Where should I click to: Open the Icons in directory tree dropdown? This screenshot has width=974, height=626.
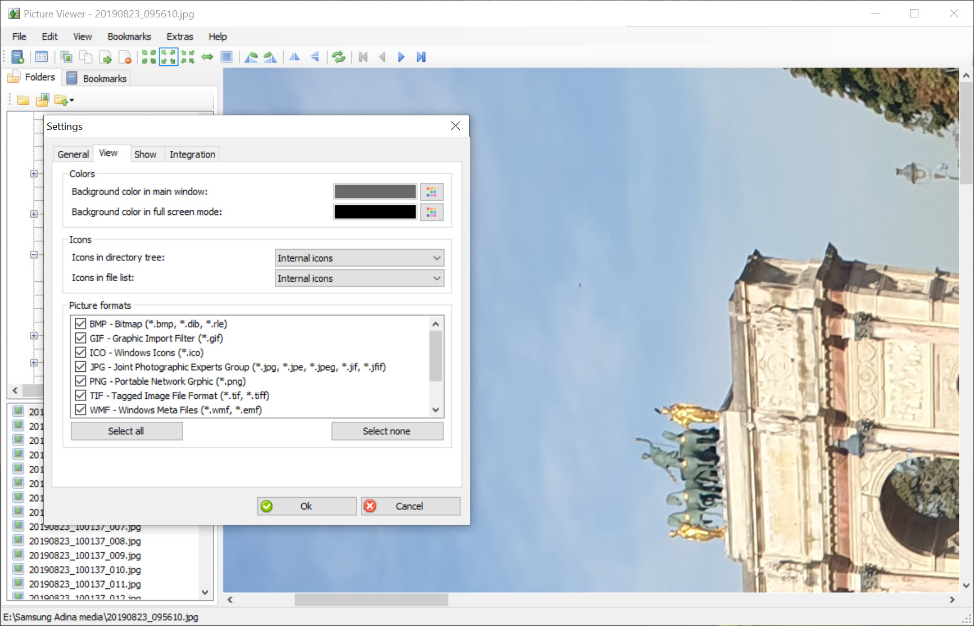[359, 258]
